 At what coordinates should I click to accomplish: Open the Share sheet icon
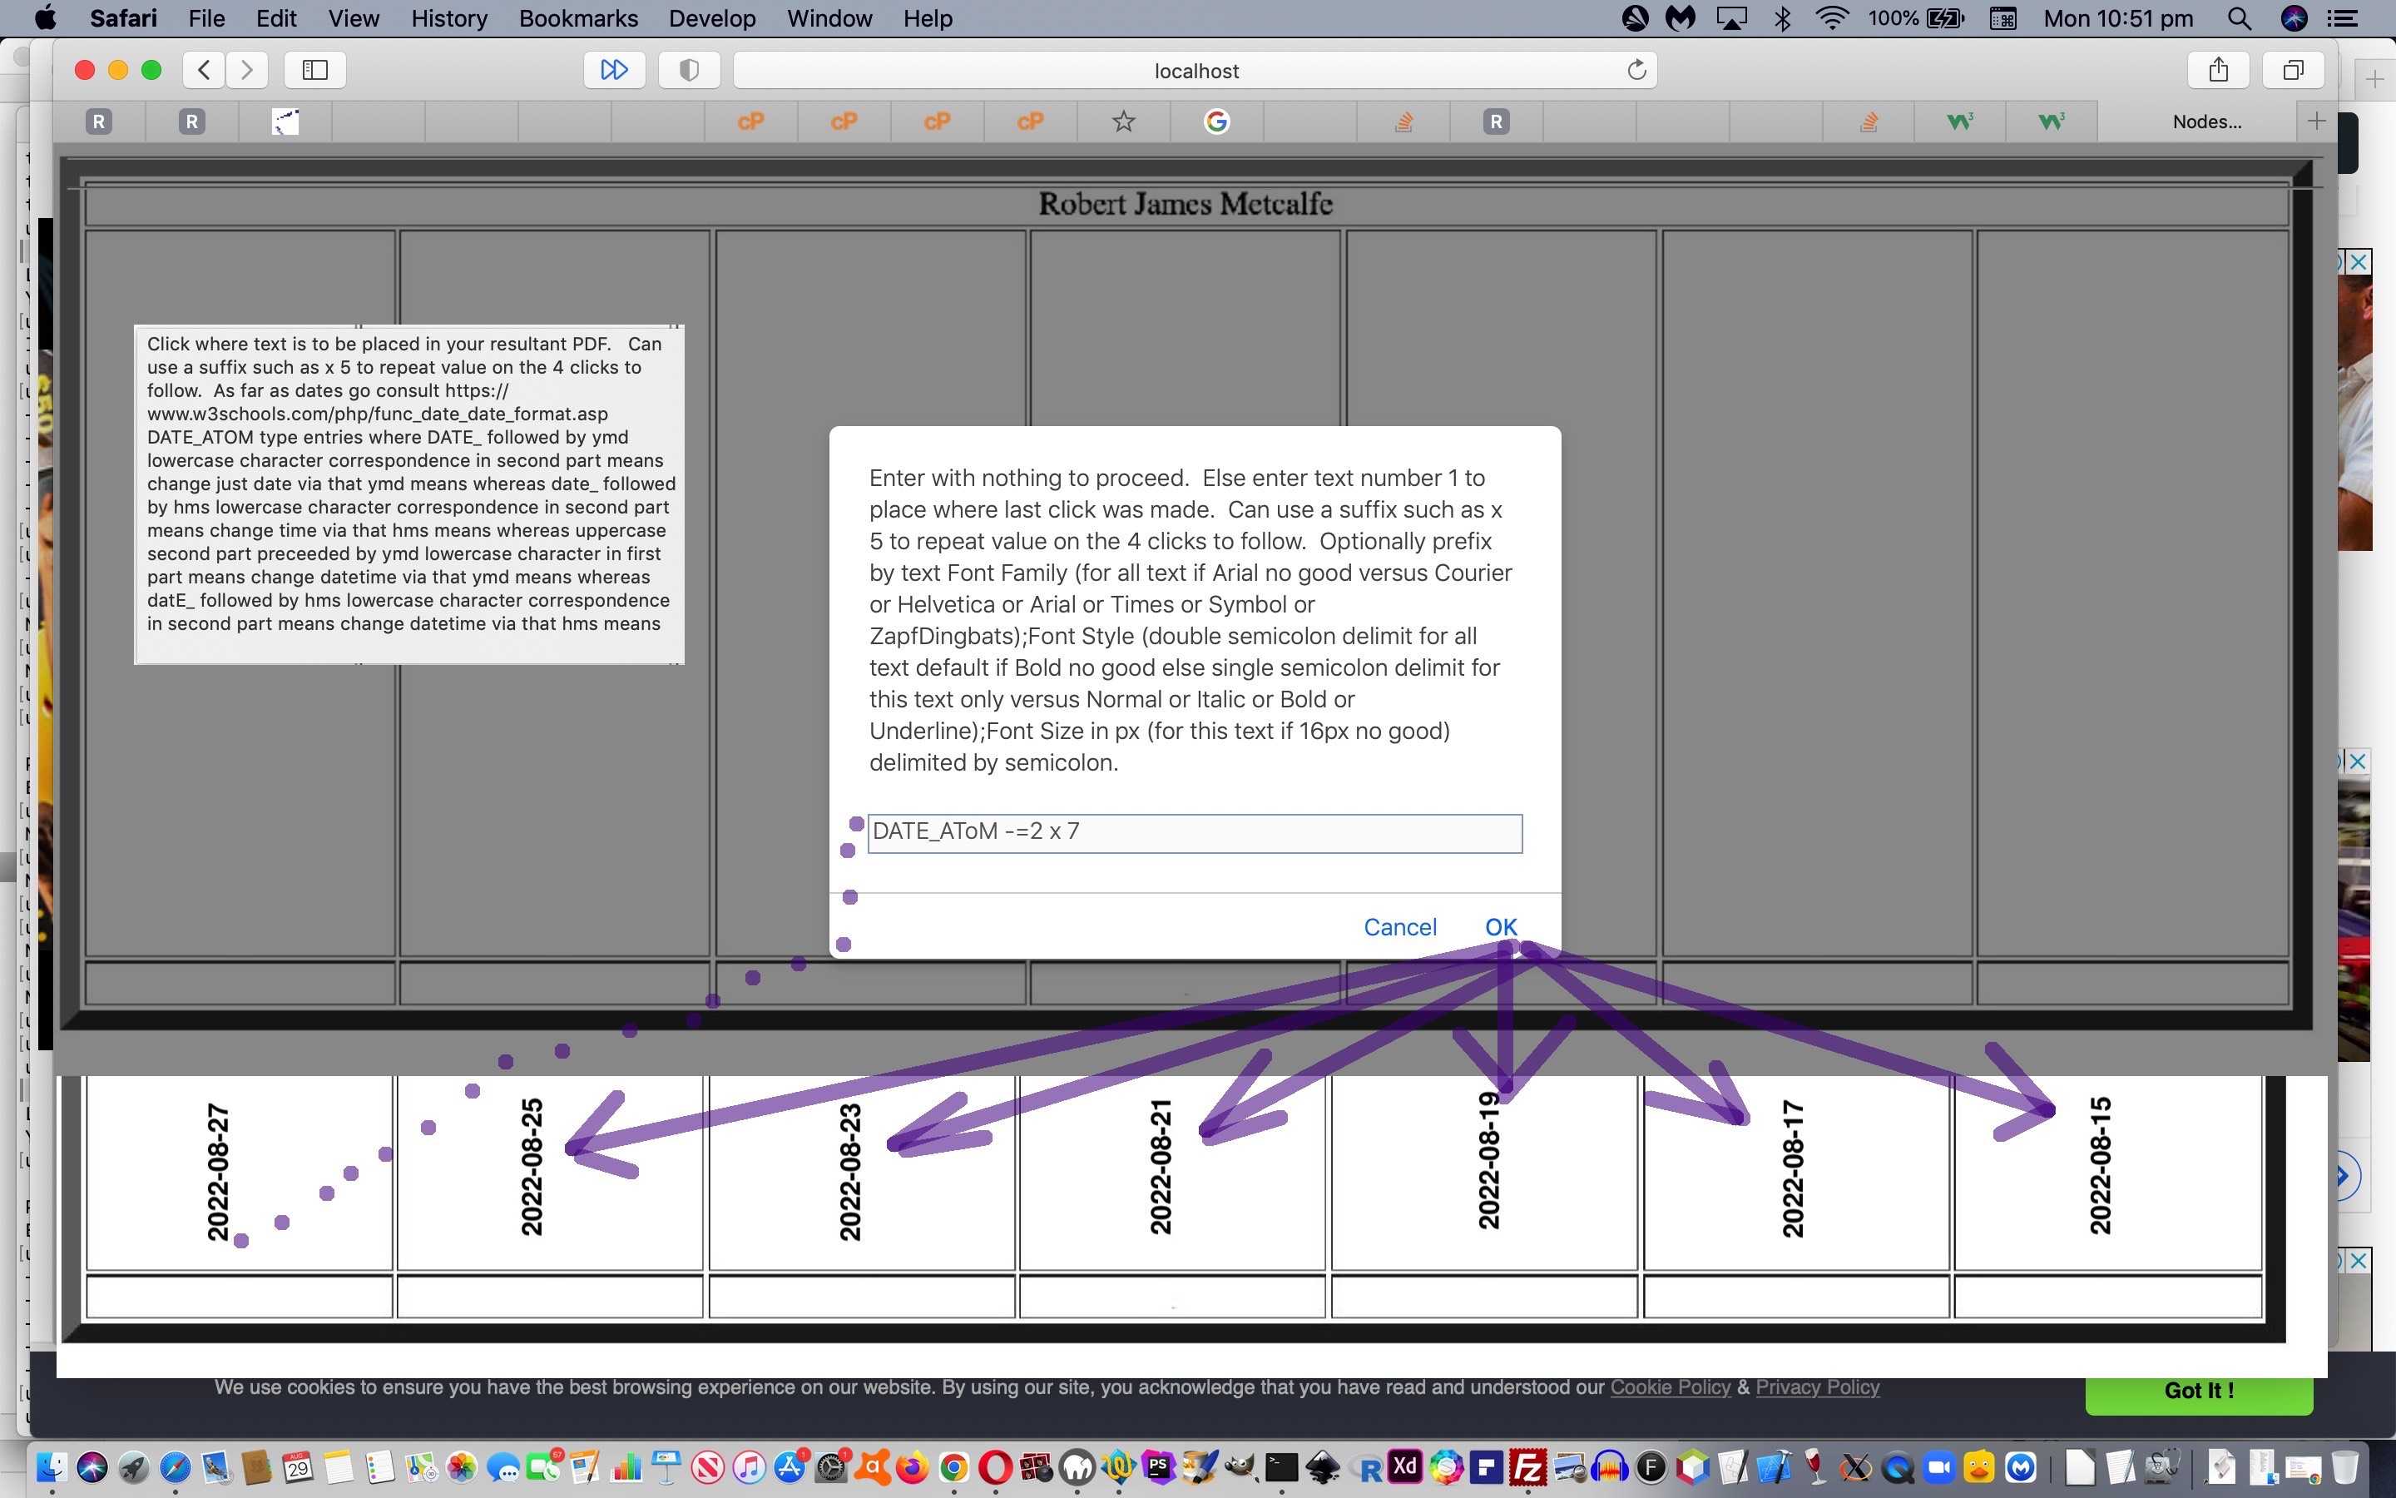pos(2218,69)
